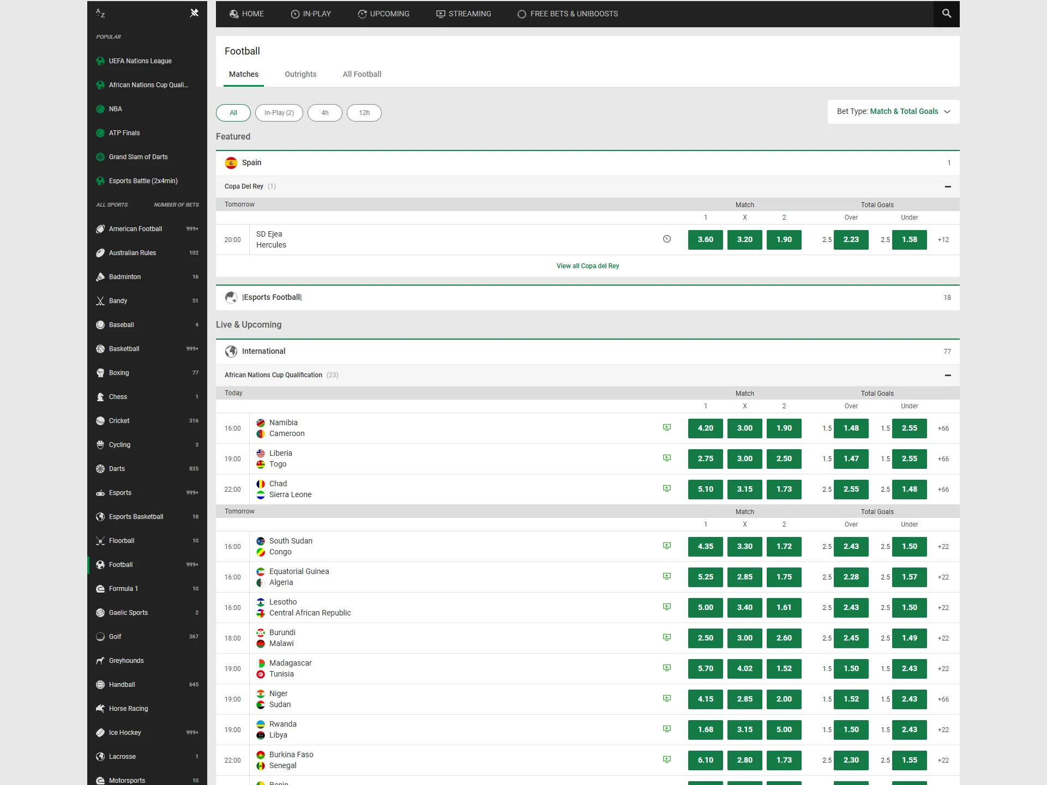Enable the 12h time filter toggle
1047x785 pixels.
pyautogui.click(x=364, y=113)
